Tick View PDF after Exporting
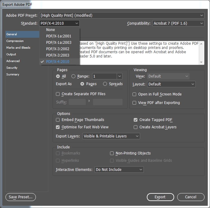The image size is (210, 208). point(134,103)
